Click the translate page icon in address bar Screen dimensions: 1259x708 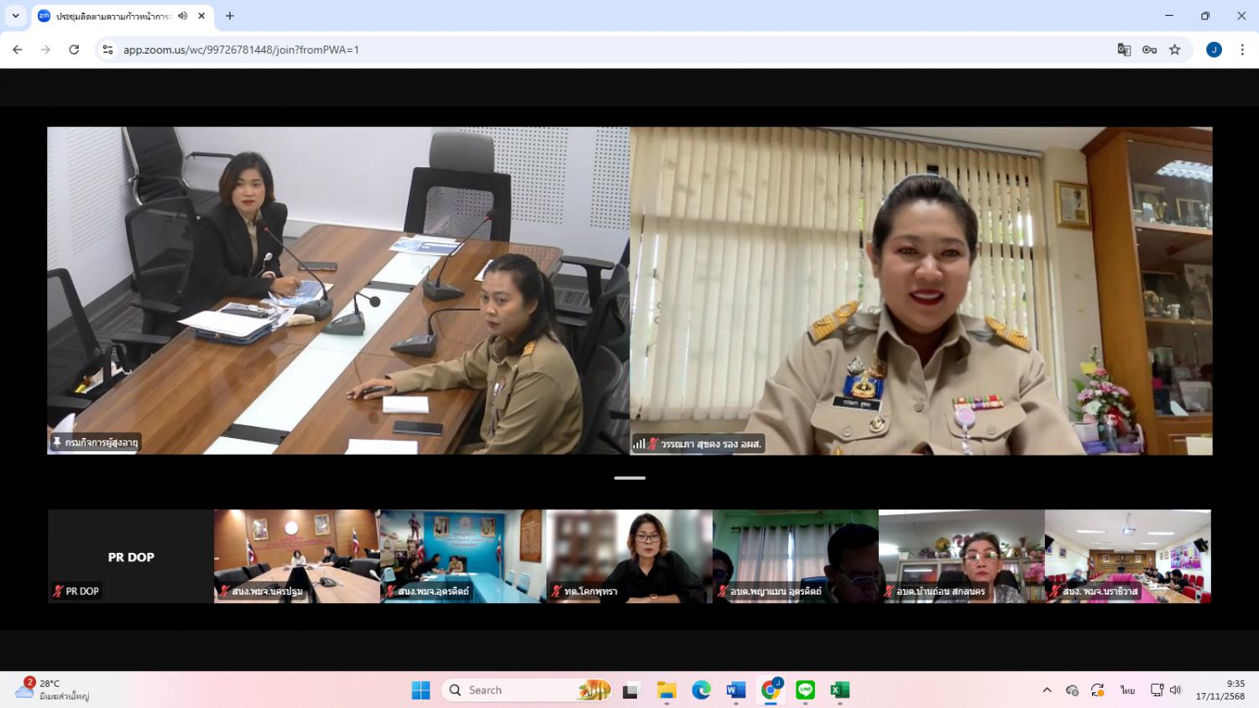[x=1124, y=49]
